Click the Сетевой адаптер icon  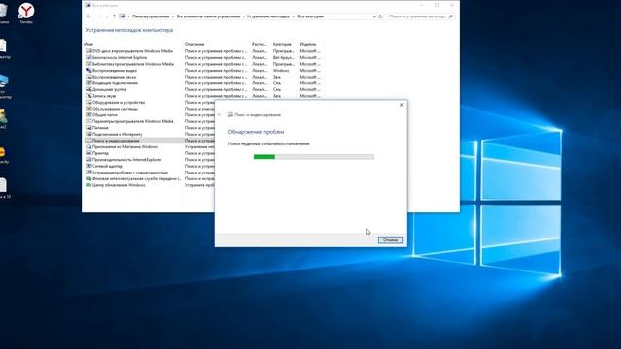88,166
